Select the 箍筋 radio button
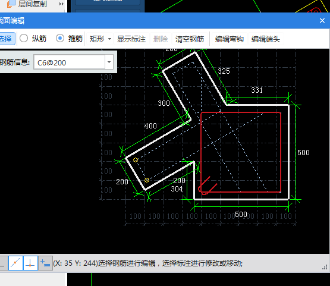The image size is (330, 286). (60, 39)
